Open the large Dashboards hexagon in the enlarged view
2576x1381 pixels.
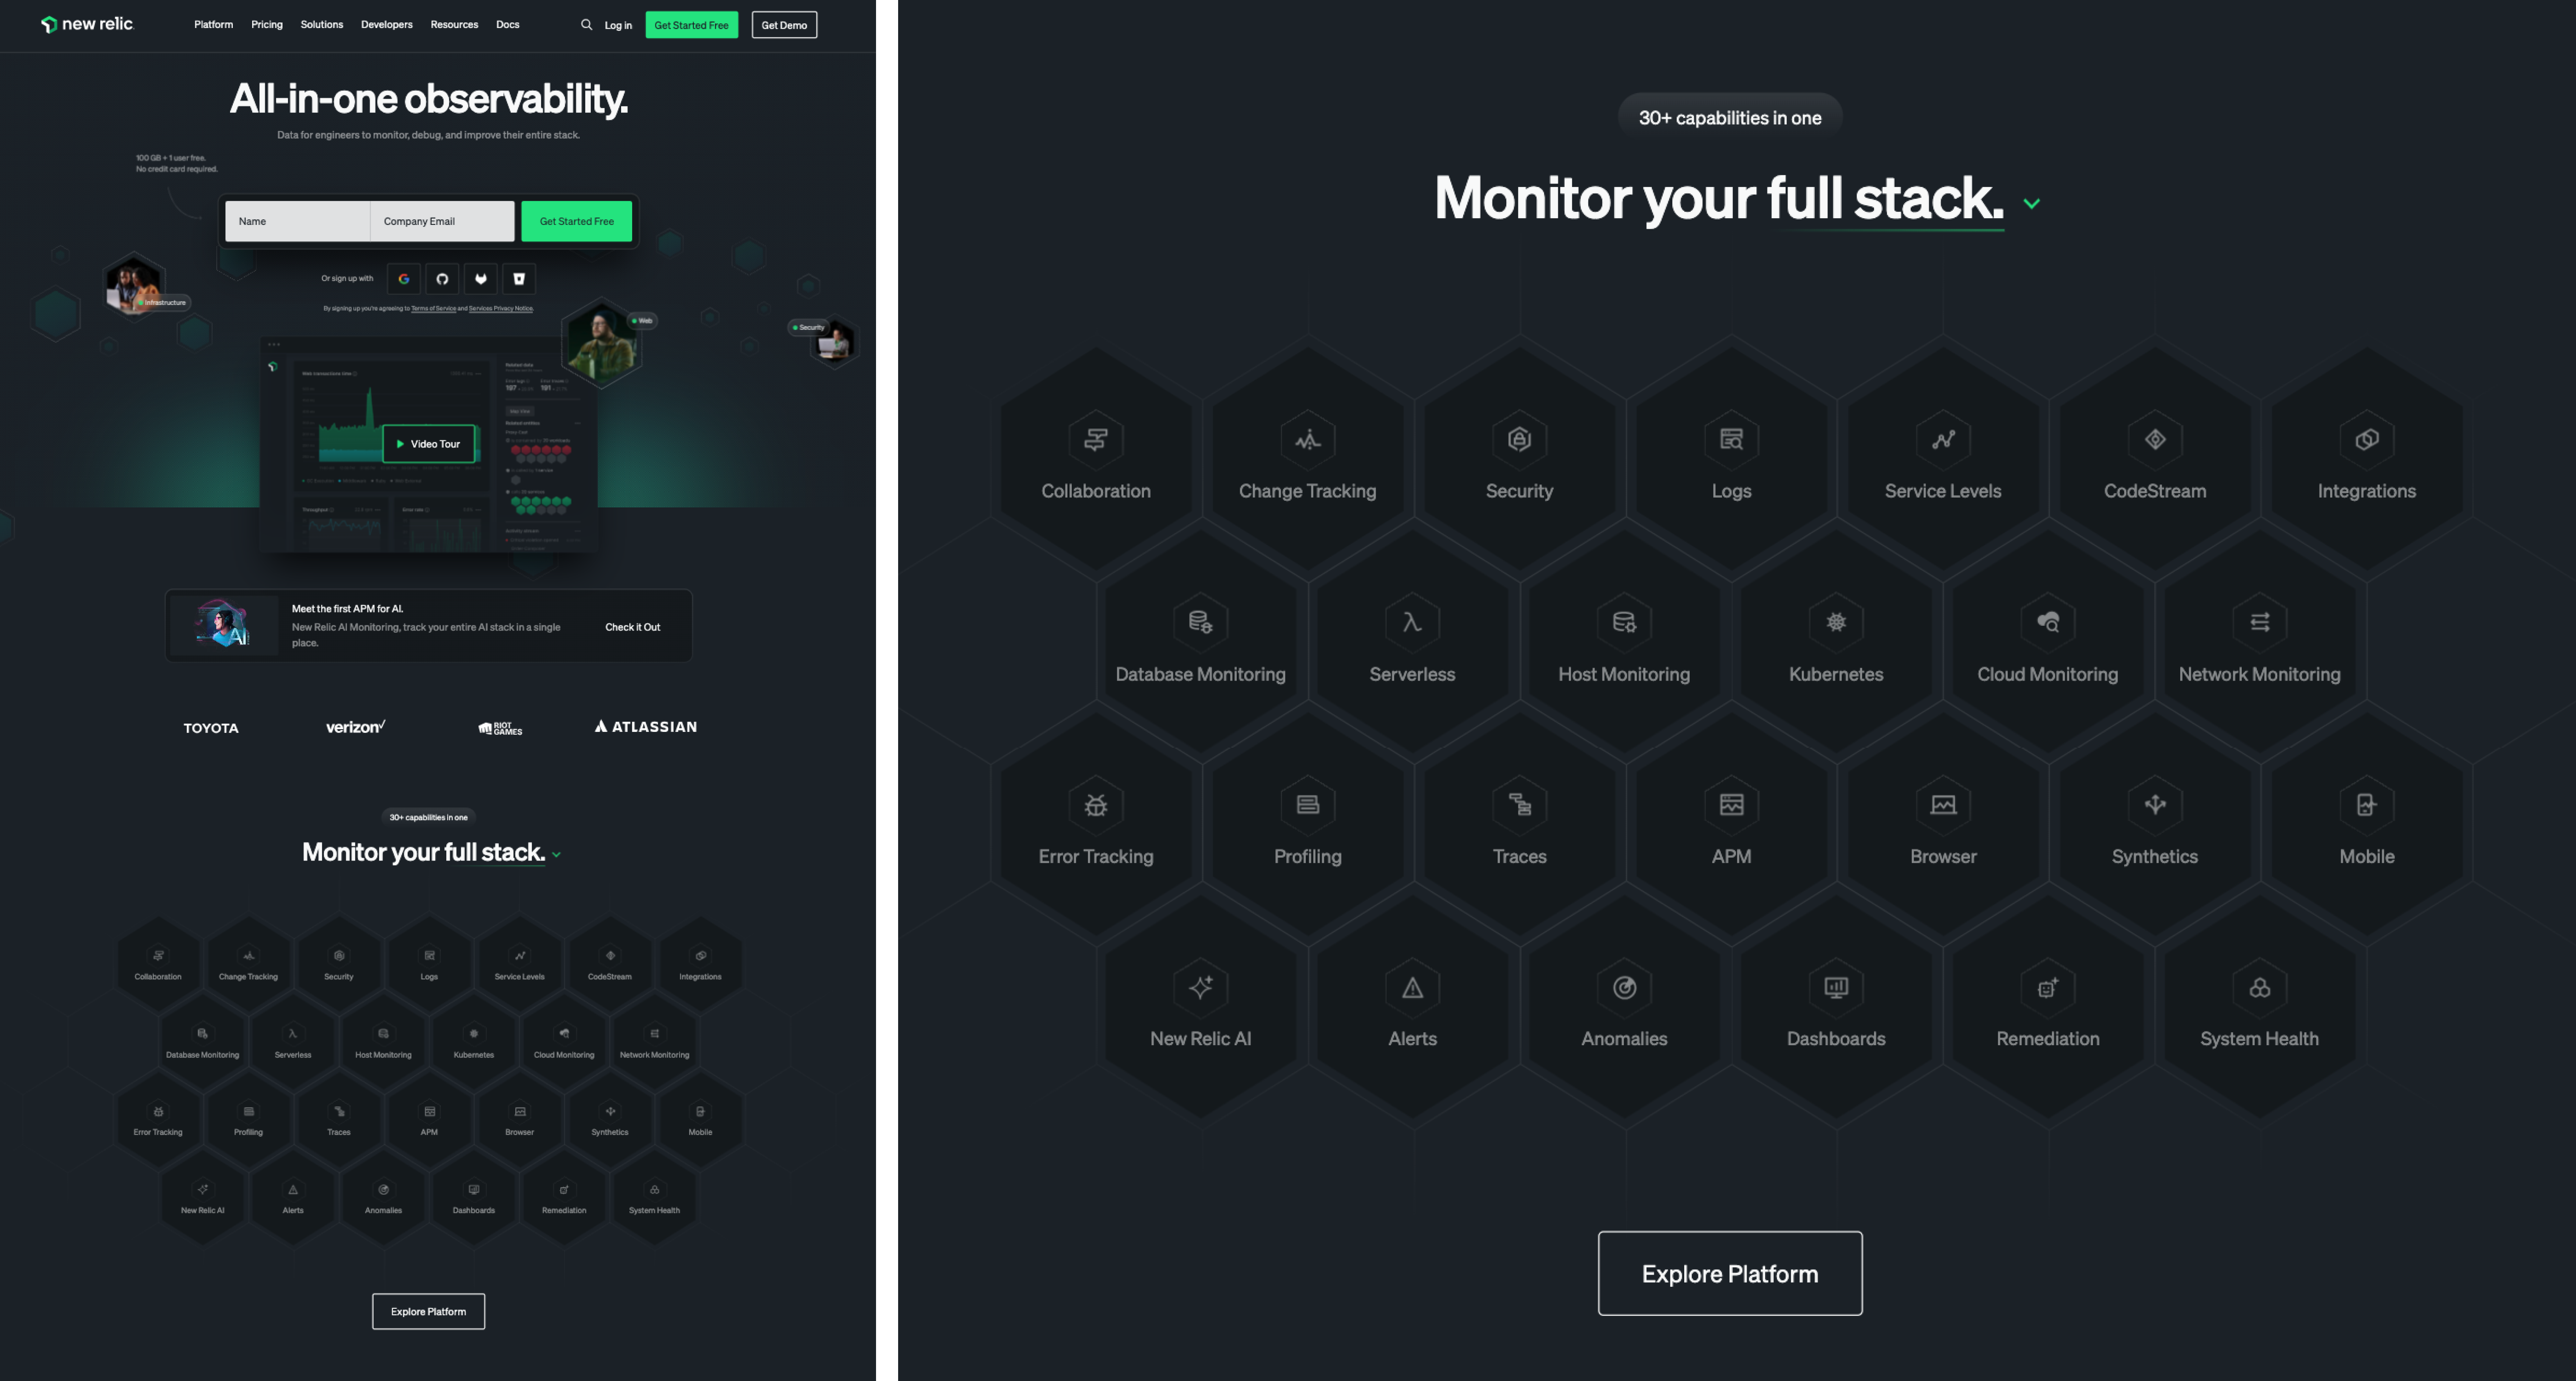click(x=1836, y=1007)
